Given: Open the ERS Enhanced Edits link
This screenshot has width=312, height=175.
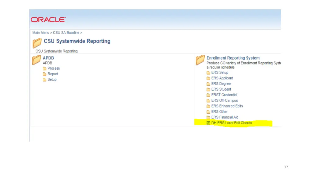Looking at the screenshot, I should pyautogui.click(x=227, y=106).
